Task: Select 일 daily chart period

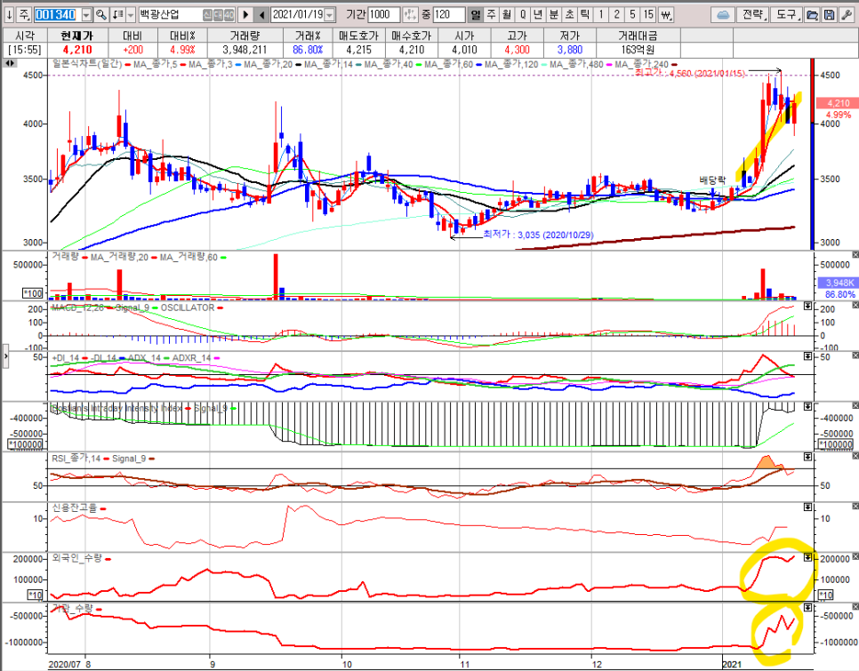Action: (476, 14)
